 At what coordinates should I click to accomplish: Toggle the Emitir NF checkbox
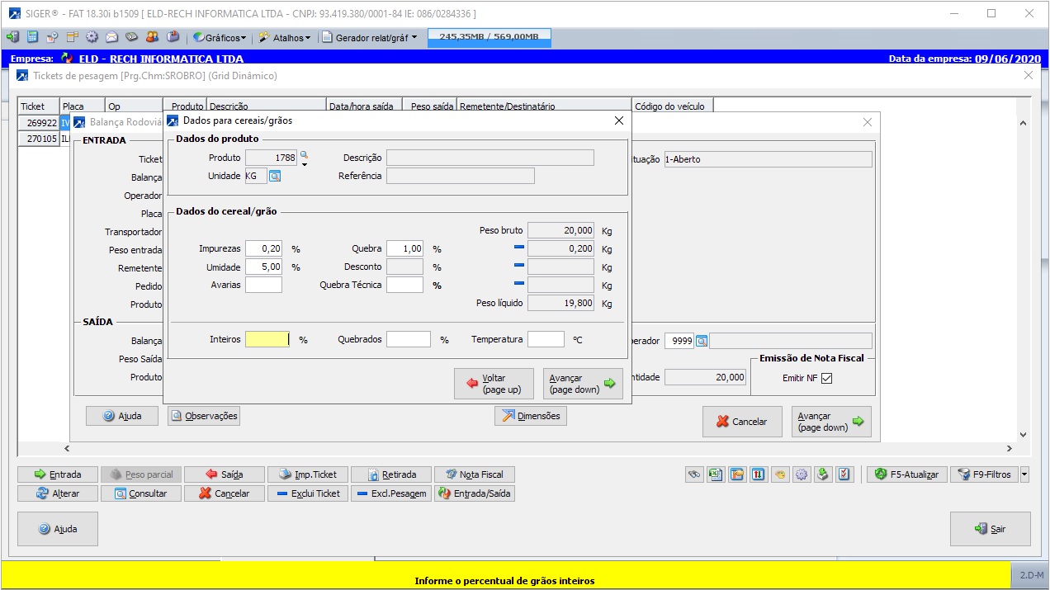tap(826, 378)
